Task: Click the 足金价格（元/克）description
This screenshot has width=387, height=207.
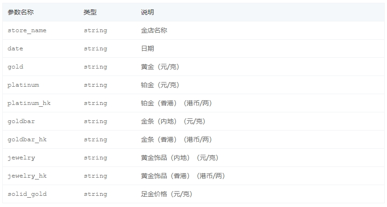Action: pyautogui.click(x=166, y=194)
